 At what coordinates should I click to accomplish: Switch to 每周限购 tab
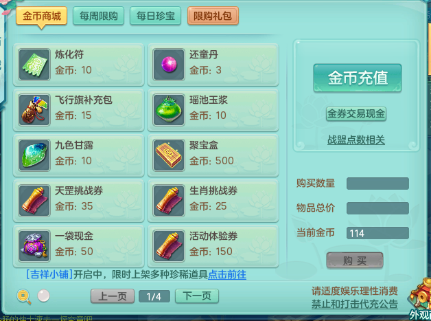click(98, 16)
